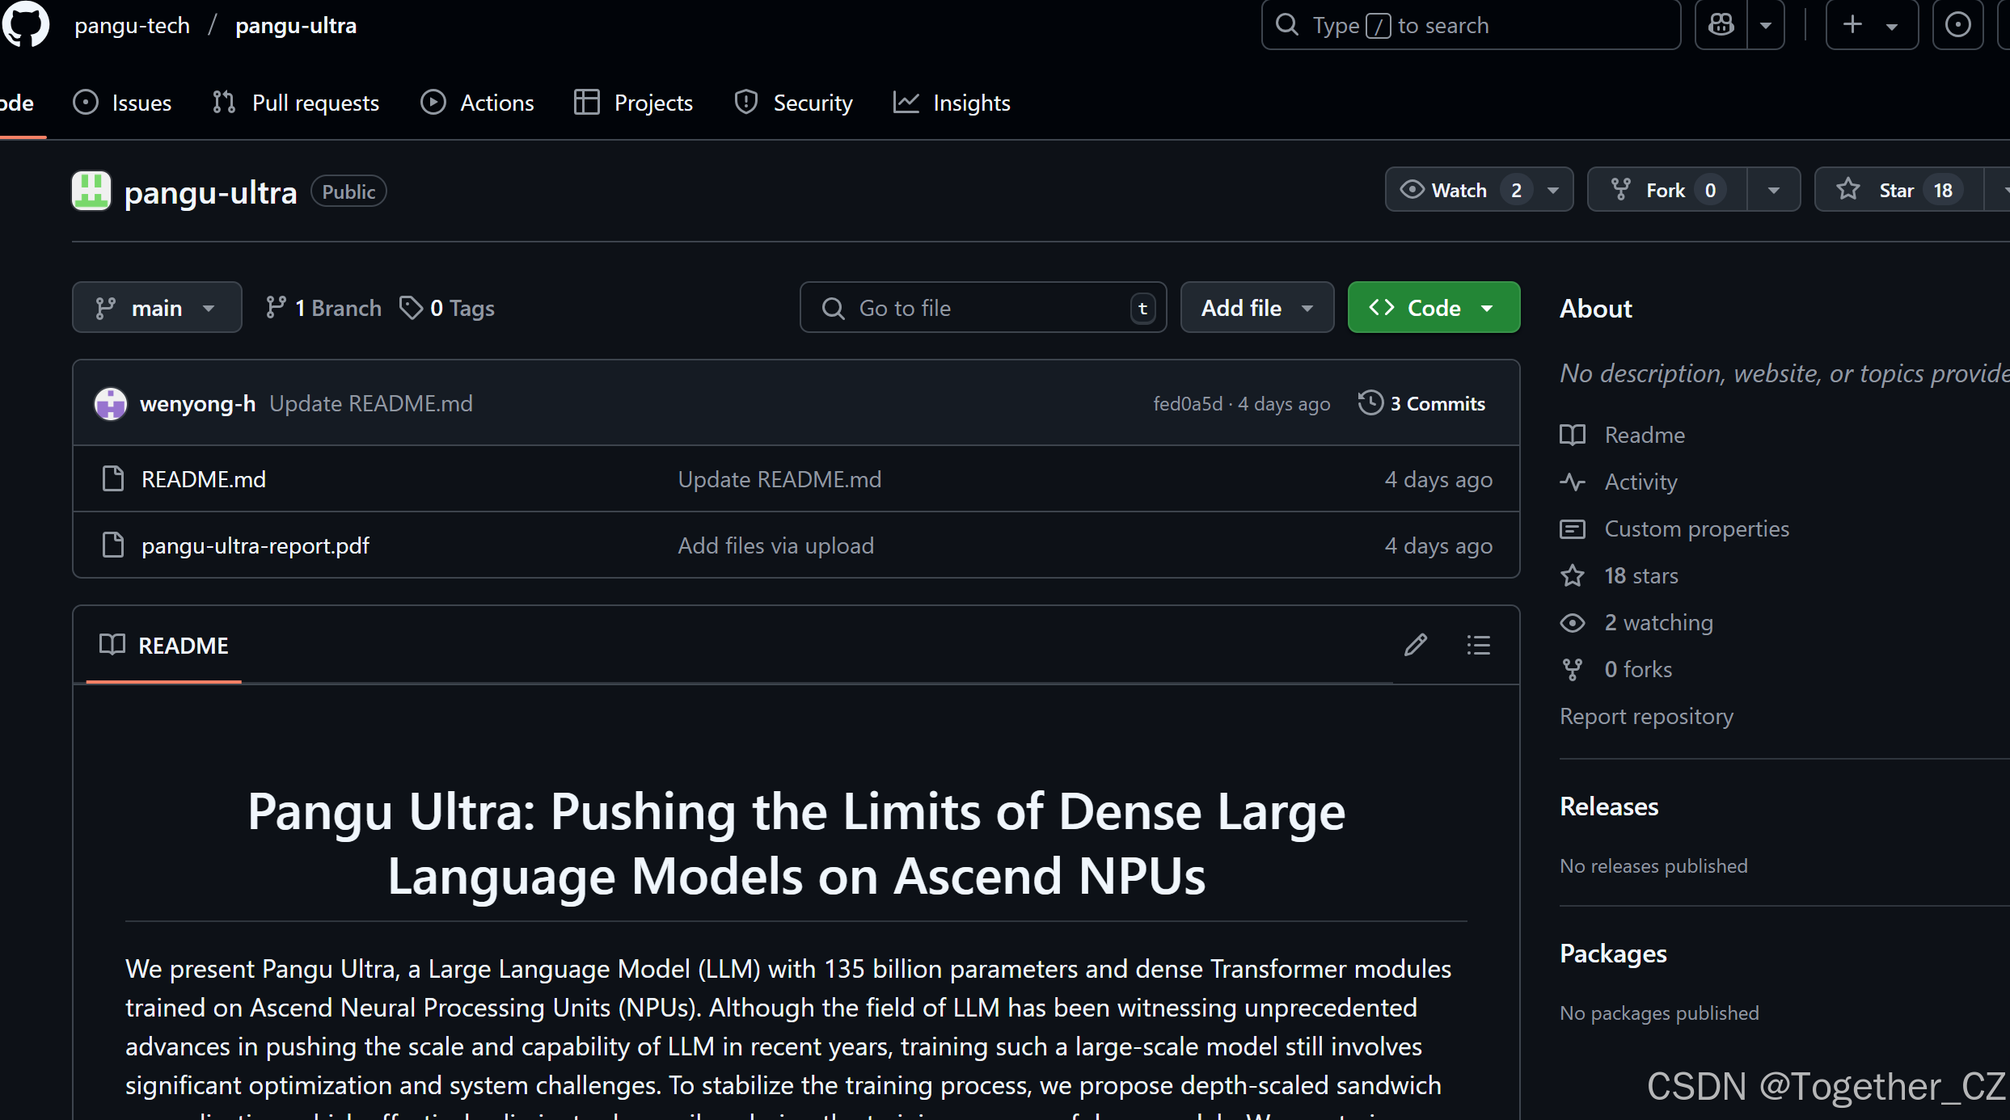This screenshot has height=1120, width=2010.
Task: Open the create new plus icon
Action: (x=1852, y=24)
